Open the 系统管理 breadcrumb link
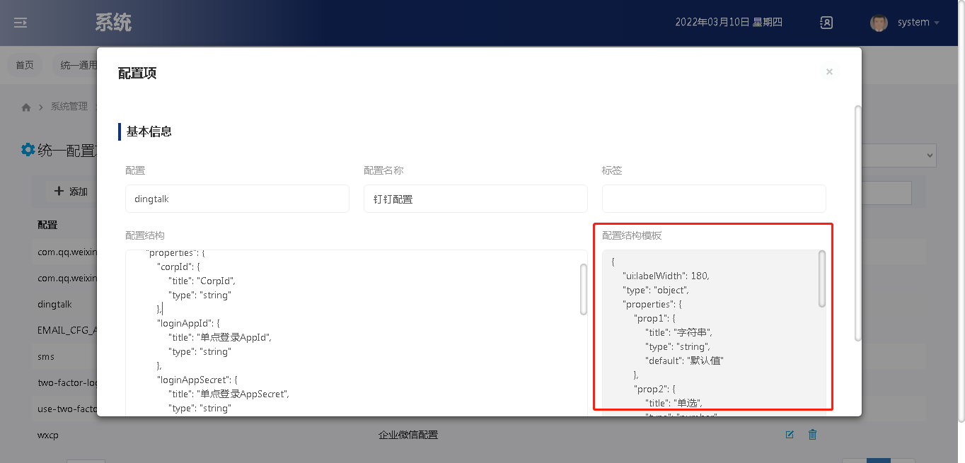 69,107
